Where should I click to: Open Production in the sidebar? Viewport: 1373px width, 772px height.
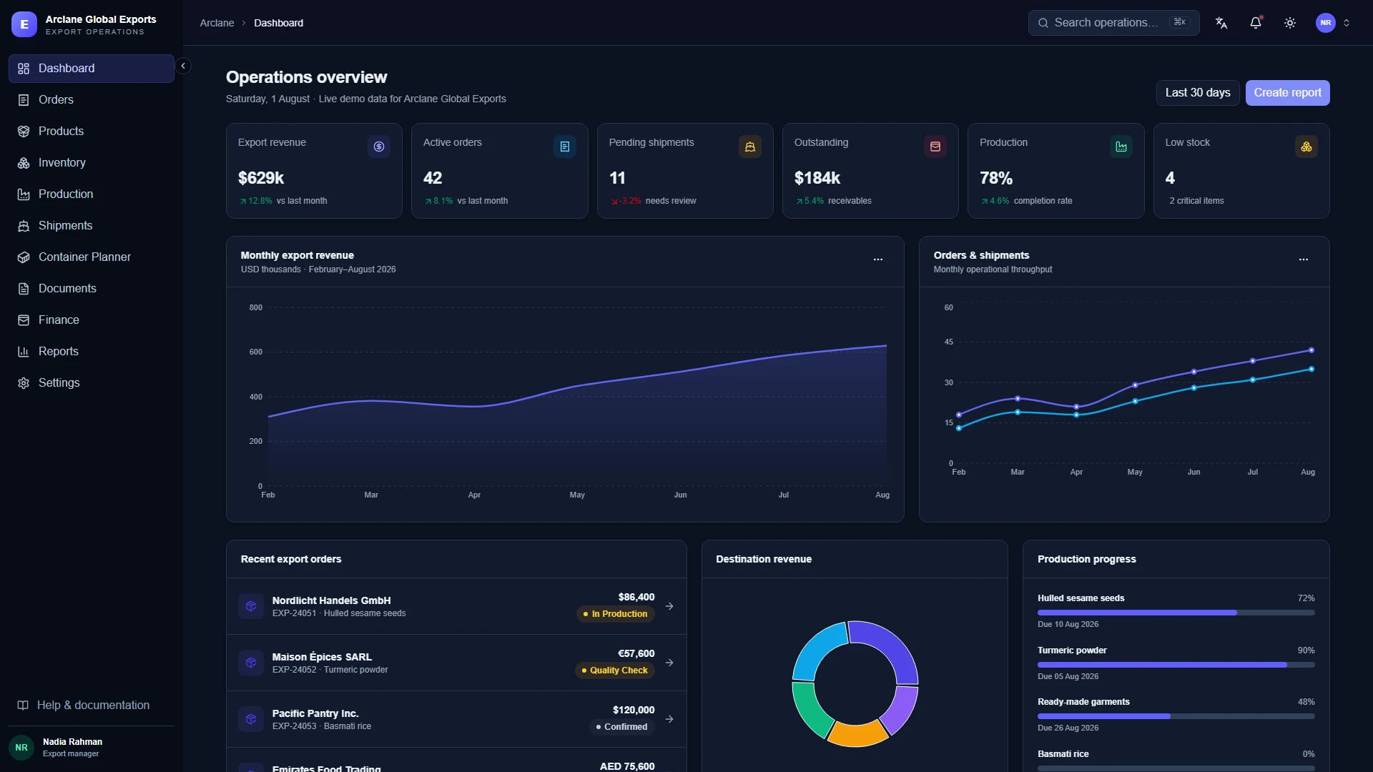(x=92, y=194)
